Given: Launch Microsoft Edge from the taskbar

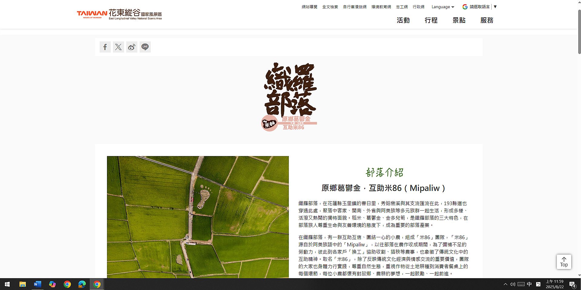Looking at the screenshot, I should [x=82, y=284].
